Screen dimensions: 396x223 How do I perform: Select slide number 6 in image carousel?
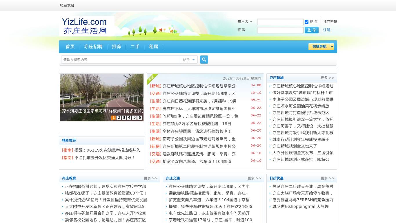click(x=140, y=118)
